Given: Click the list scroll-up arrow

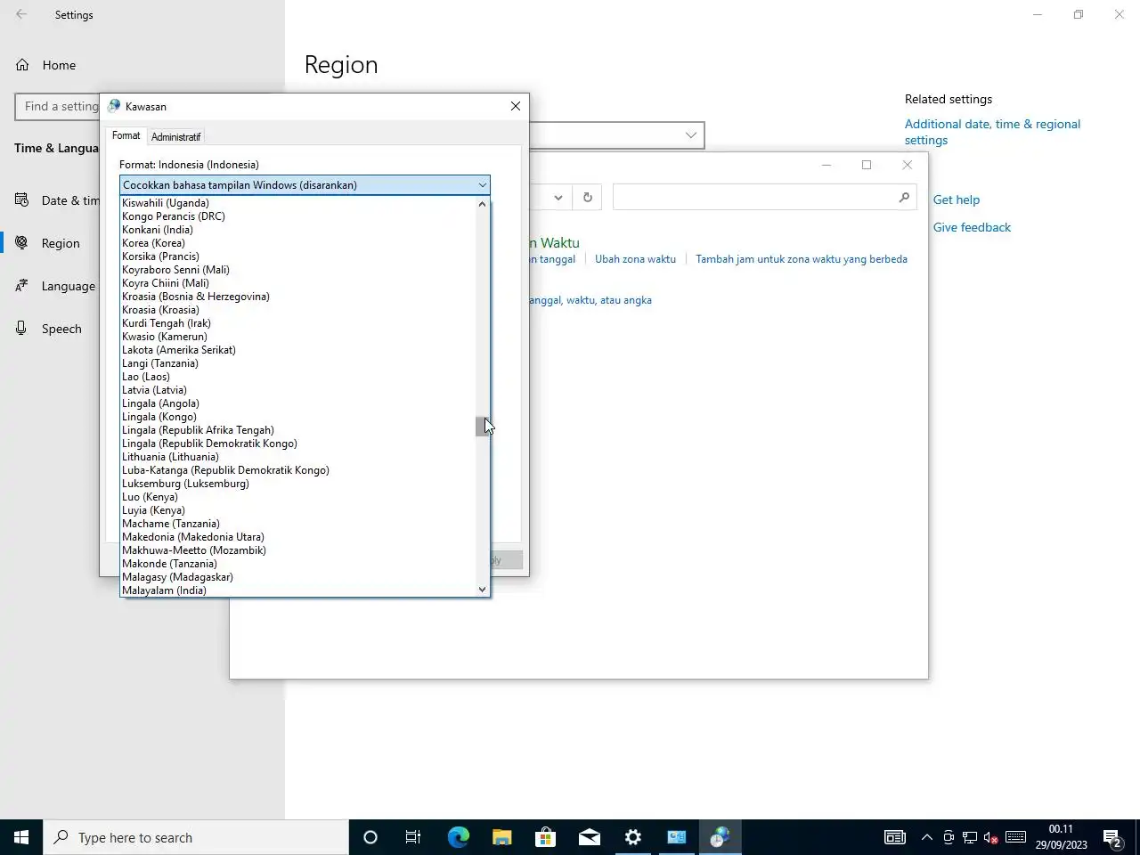Looking at the screenshot, I should pyautogui.click(x=482, y=204).
